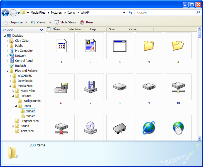Open the Views dropdown arrow

pyautogui.click(x=50, y=22)
